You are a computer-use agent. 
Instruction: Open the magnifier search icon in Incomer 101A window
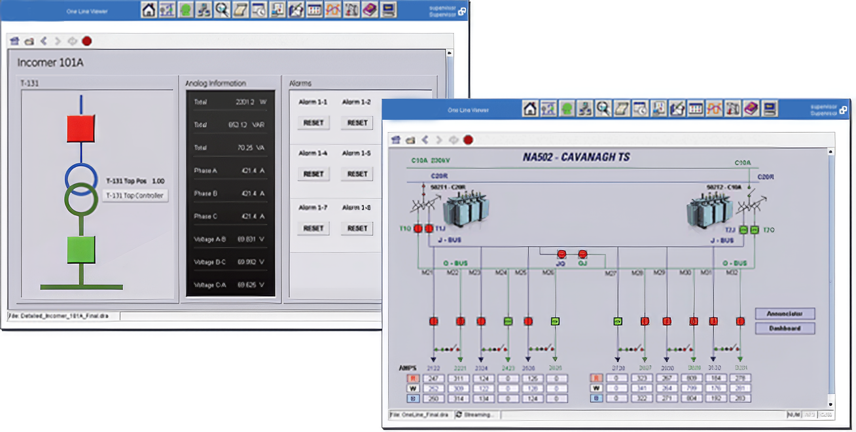[222, 10]
